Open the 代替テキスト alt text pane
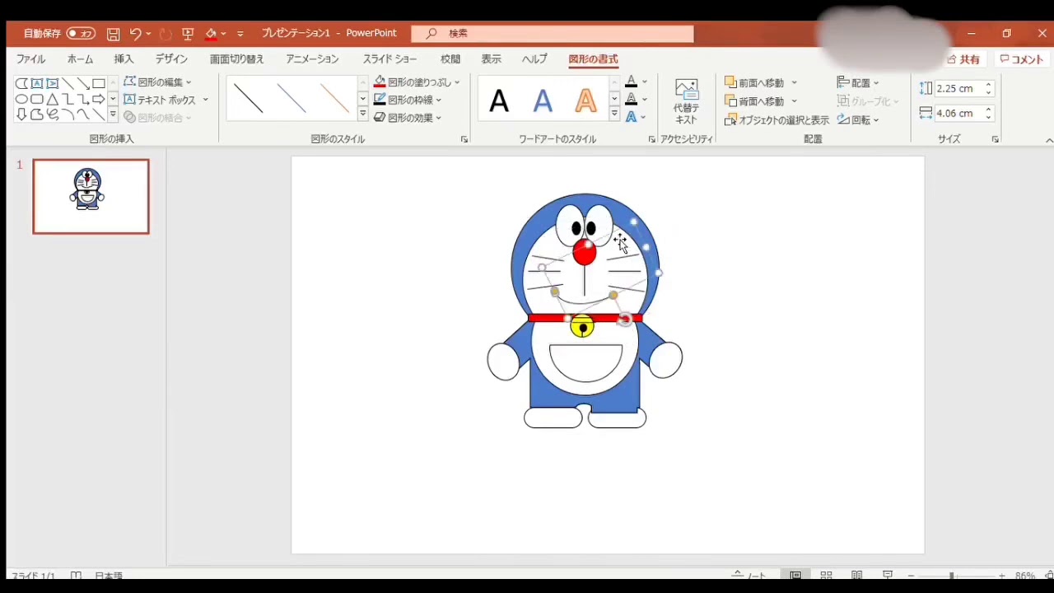Image resolution: width=1054 pixels, height=593 pixels. tap(686, 101)
